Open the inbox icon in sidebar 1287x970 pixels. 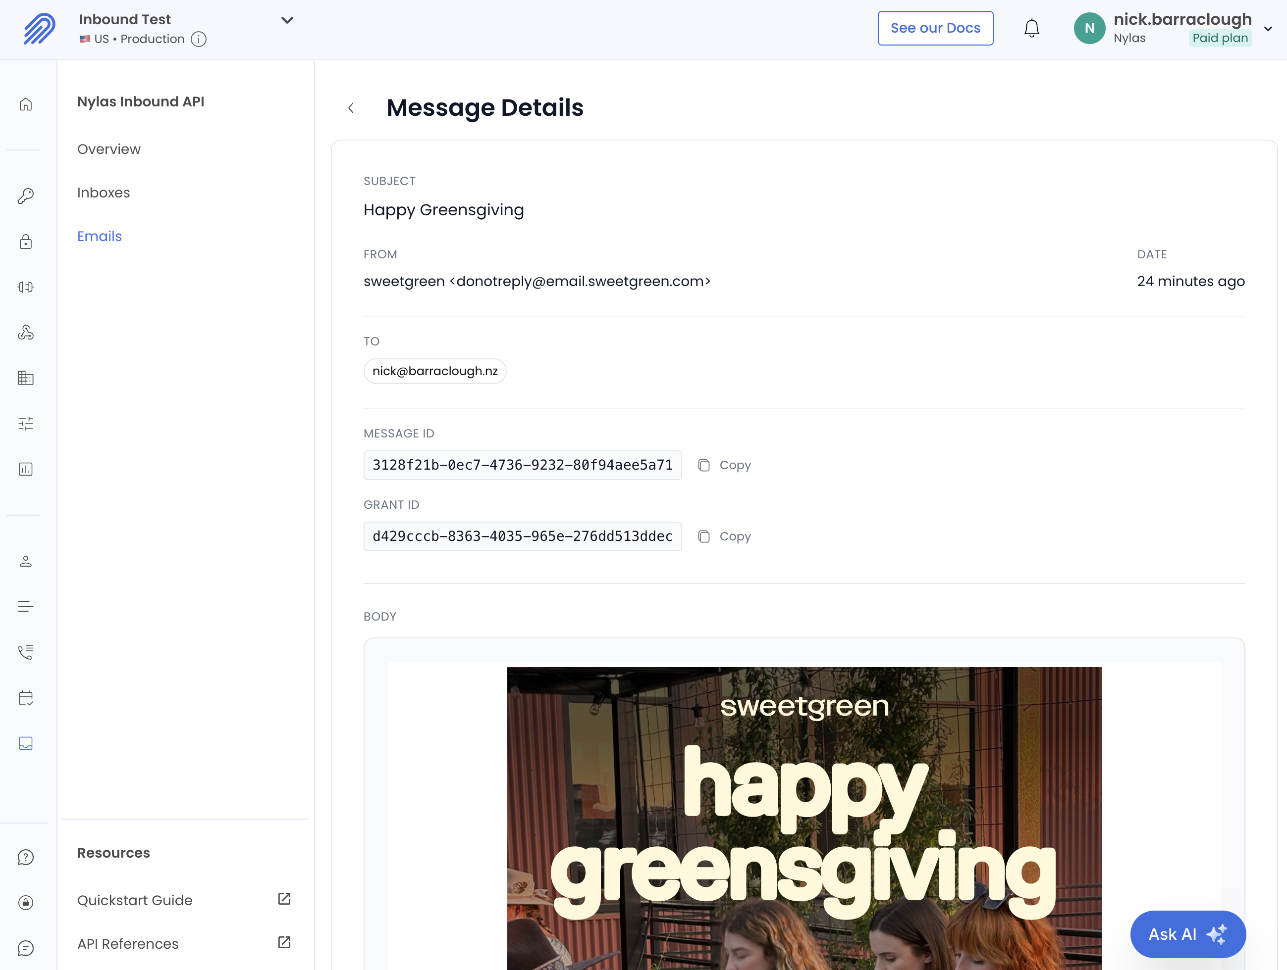point(26,743)
